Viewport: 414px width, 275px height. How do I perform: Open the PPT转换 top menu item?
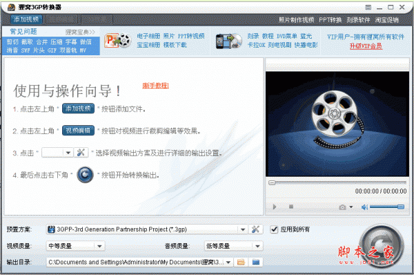coord(330,20)
